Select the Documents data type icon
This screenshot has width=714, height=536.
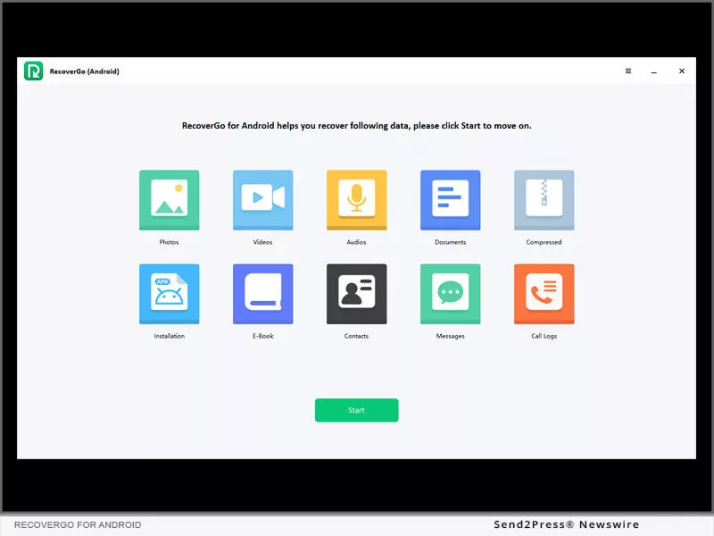[x=451, y=200]
